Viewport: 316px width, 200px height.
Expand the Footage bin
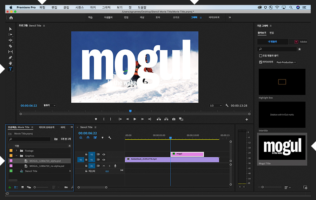pos(17,151)
